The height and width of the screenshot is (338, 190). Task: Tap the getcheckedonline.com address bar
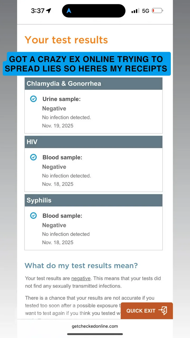pos(95,326)
